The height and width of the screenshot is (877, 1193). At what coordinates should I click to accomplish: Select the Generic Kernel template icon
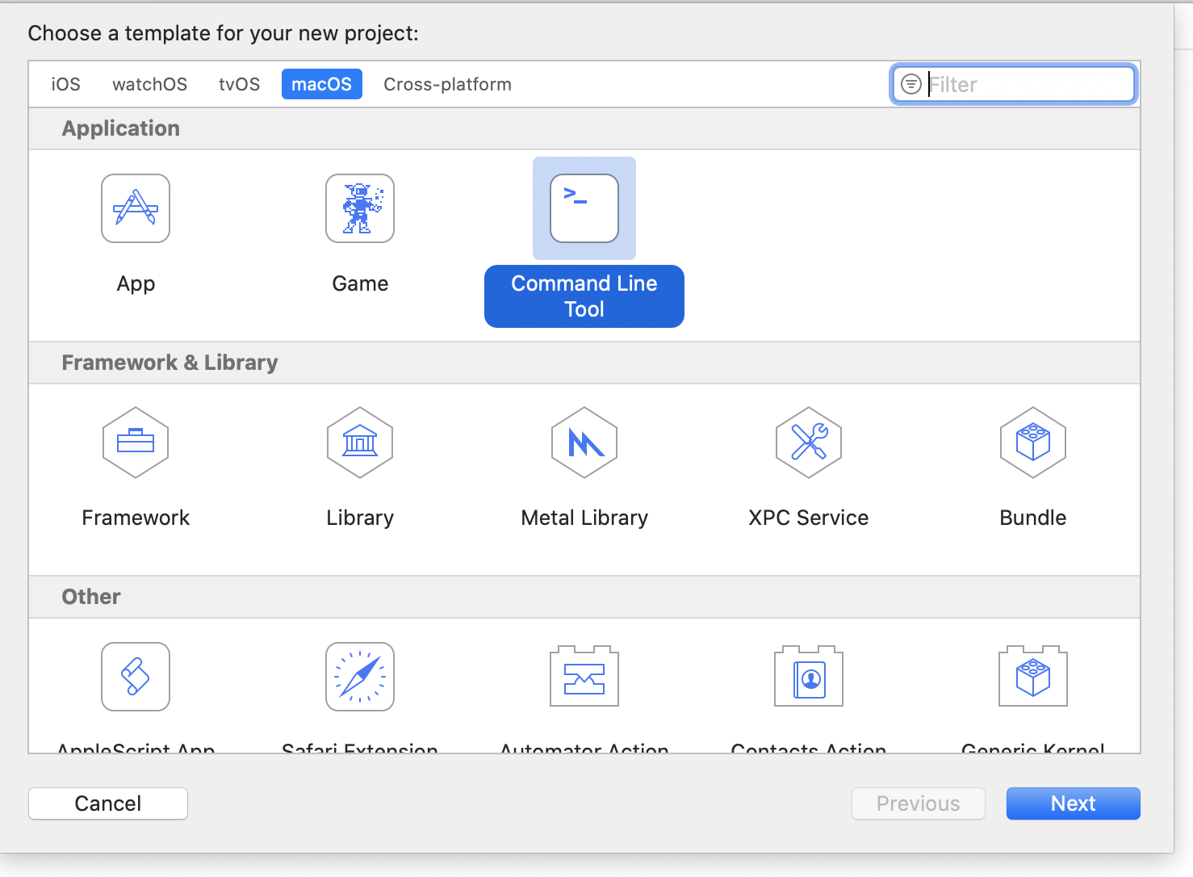tap(1033, 677)
